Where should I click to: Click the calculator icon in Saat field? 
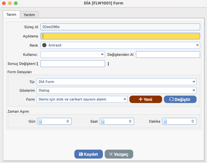[103, 121]
